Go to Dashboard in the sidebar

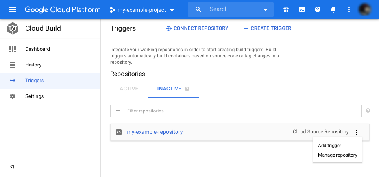tap(50, 49)
